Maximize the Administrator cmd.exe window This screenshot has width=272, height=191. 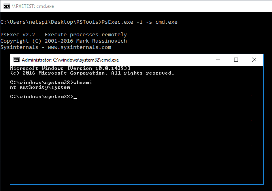[x=236, y=60]
